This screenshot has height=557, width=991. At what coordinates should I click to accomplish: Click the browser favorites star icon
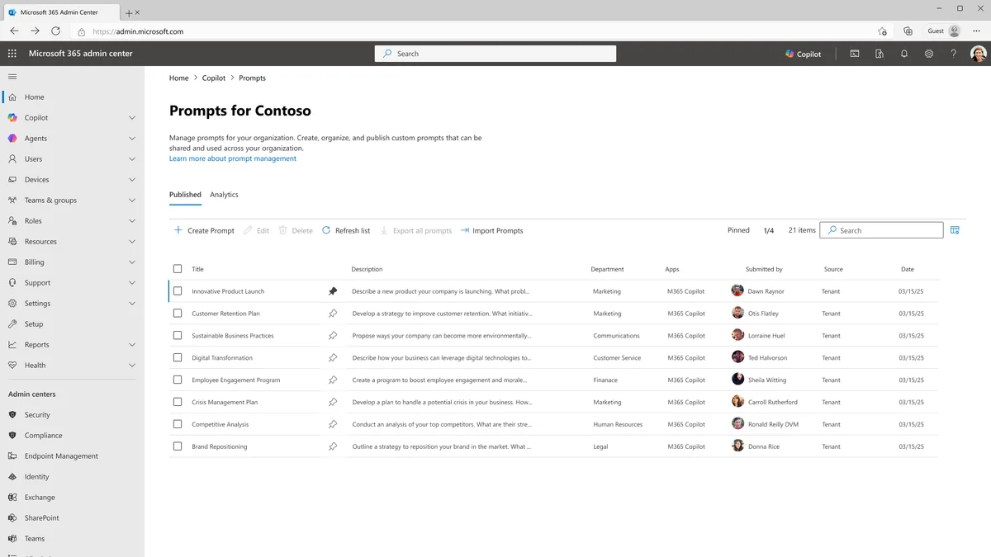[x=882, y=31]
